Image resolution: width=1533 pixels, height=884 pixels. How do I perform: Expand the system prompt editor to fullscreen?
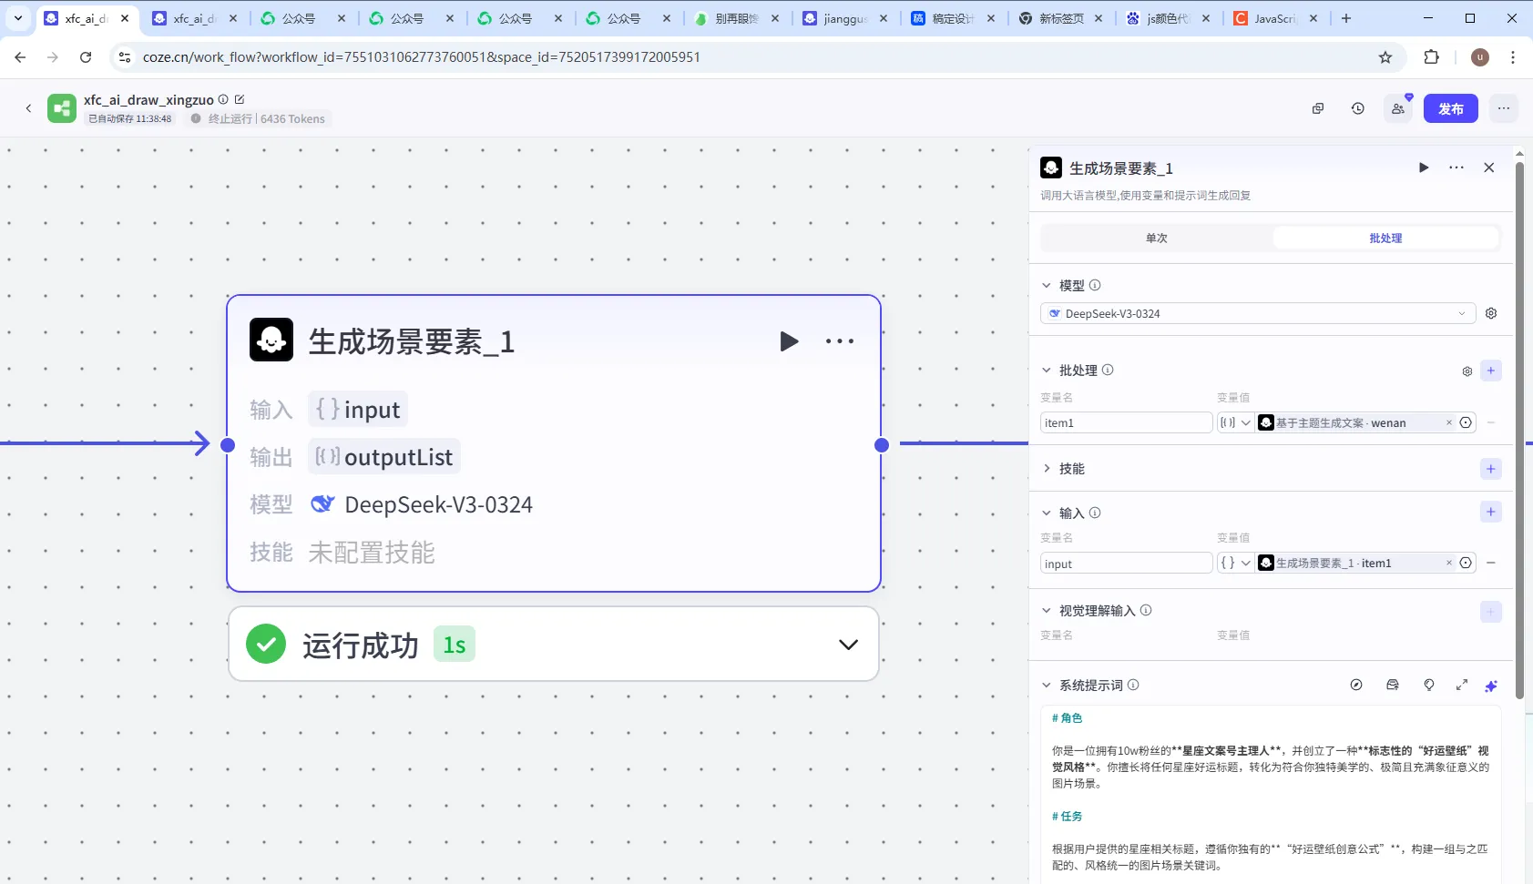[x=1462, y=686]
